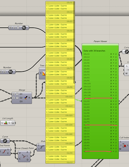Click the Merge D3 input label
Viewport: 129px width, 167px height.
21,102
